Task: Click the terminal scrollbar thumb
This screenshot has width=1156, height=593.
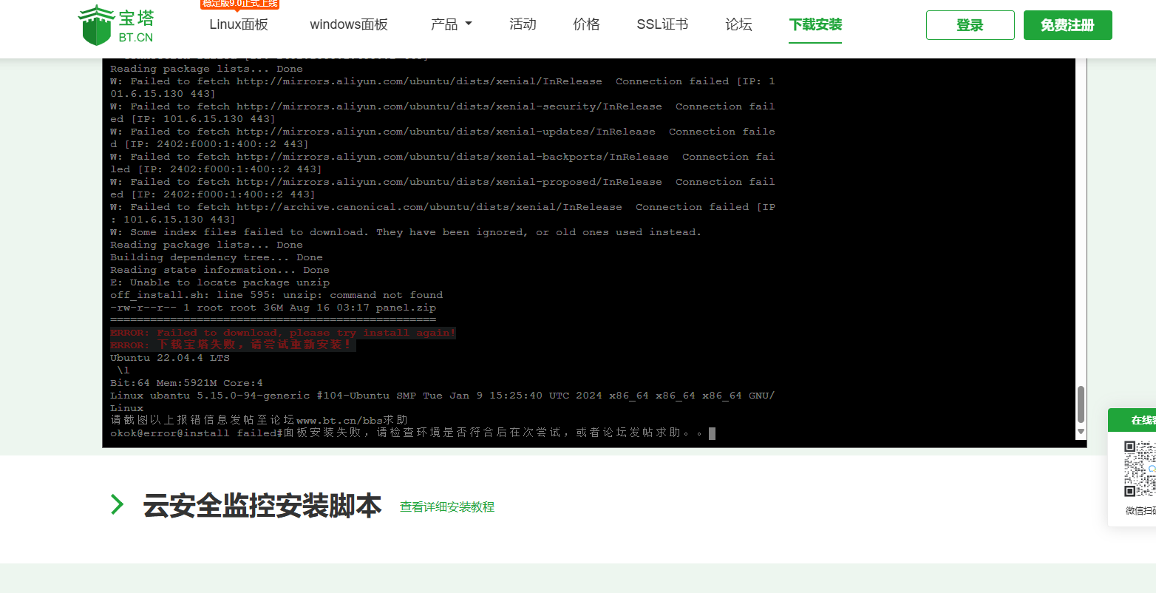Action: (1081, 404)
